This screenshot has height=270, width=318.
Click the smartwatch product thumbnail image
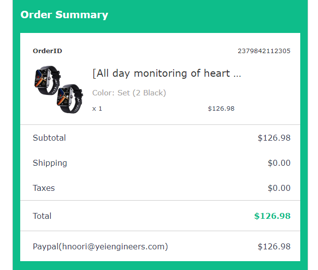click(x=58, y=89)
